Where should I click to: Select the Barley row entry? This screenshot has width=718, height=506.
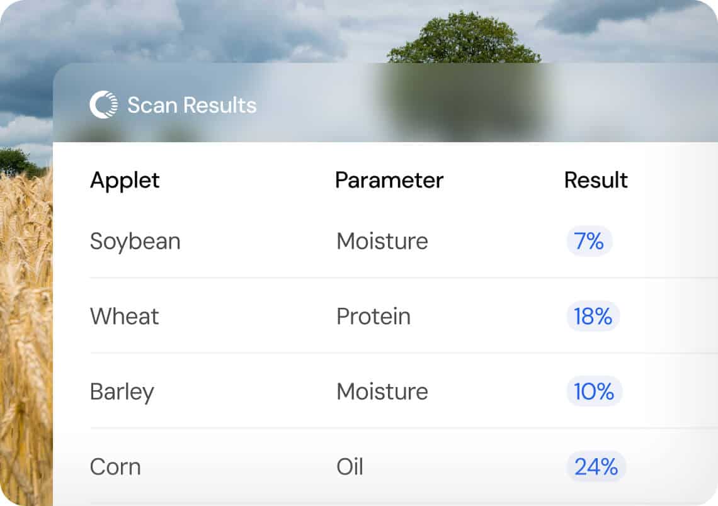(123, 391)
